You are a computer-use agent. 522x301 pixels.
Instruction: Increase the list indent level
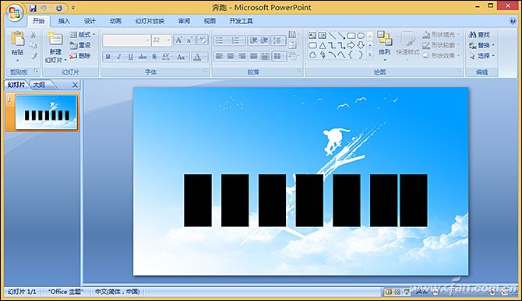pos(264,40)
